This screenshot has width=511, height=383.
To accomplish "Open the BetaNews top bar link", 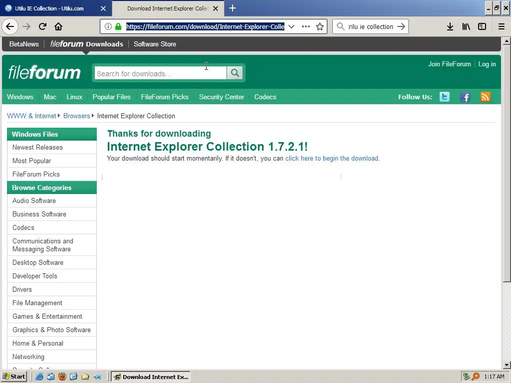I will click(x=24, y=44).
